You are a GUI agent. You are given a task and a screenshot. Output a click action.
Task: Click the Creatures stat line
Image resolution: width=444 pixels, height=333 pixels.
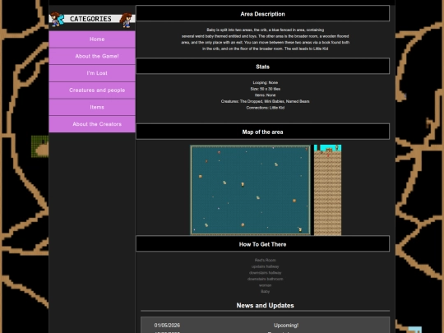click(265, 101)
